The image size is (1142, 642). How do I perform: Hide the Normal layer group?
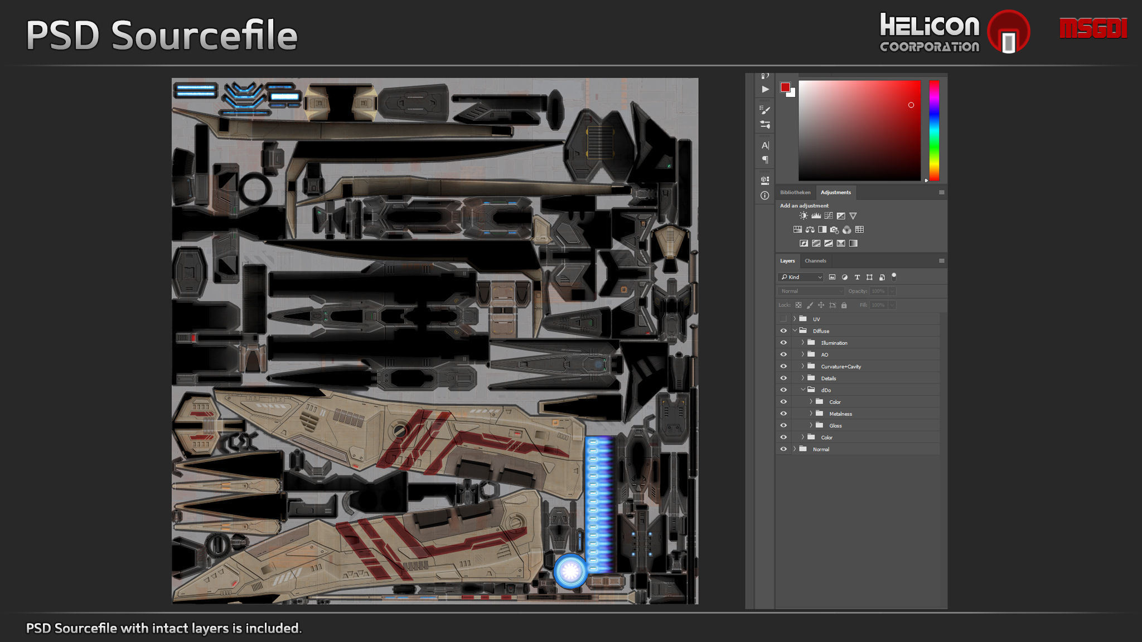[783, 449]
